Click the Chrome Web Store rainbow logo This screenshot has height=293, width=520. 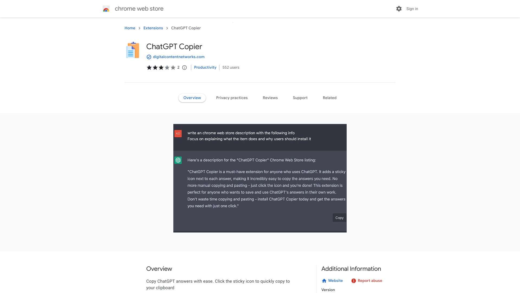click(x=106, y=8)
